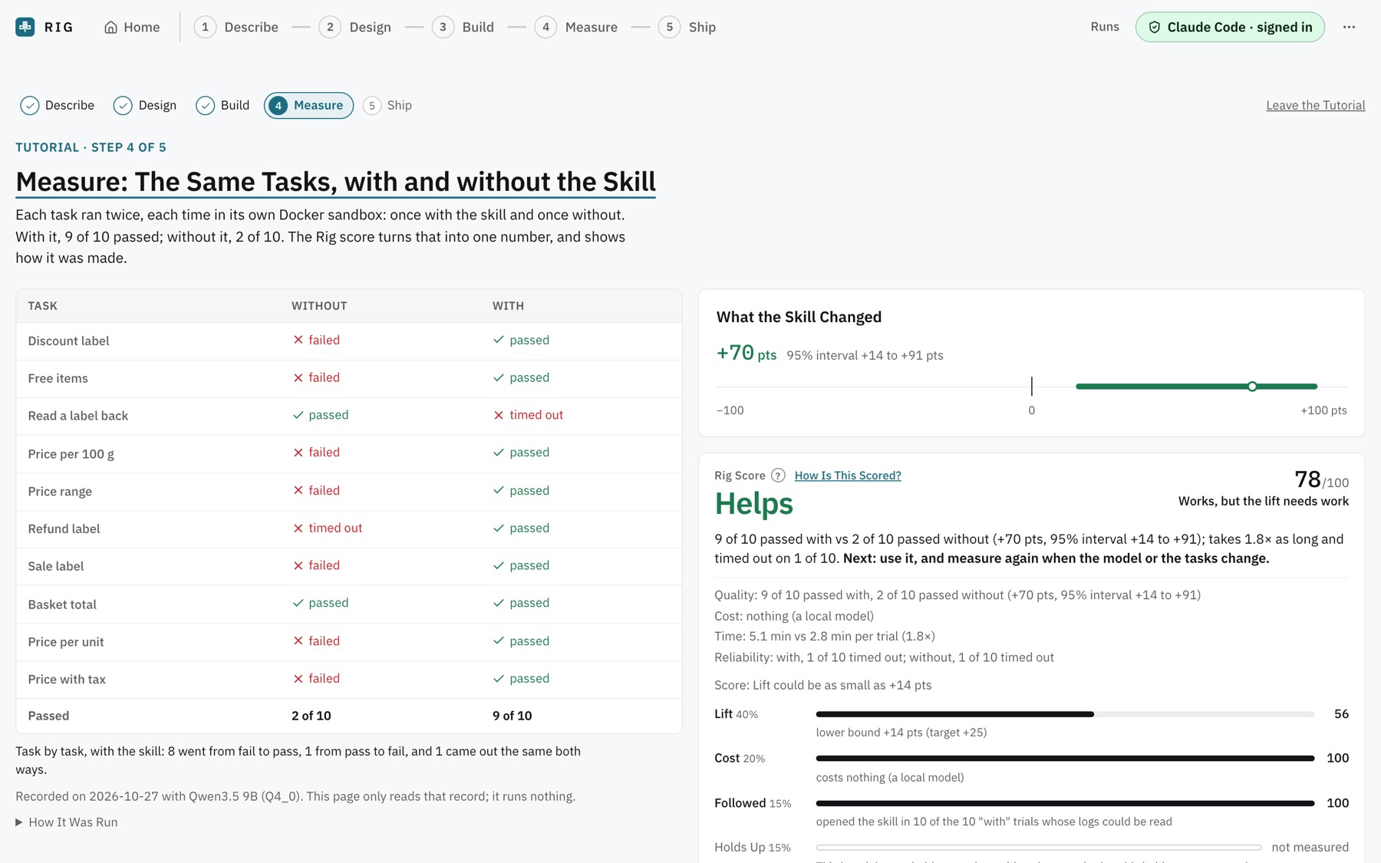
Task: Click the 9 of 10 passed total
Action: tap(512, 716)
